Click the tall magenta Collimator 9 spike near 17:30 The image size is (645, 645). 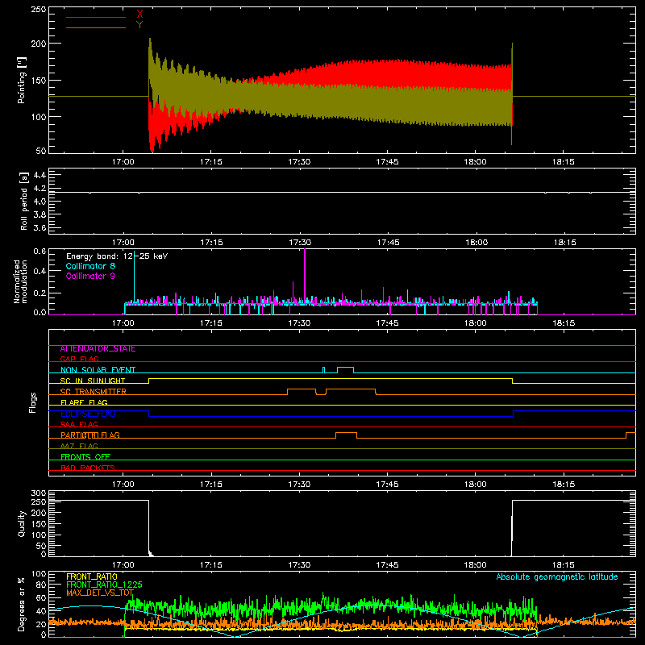coord(305,277)
